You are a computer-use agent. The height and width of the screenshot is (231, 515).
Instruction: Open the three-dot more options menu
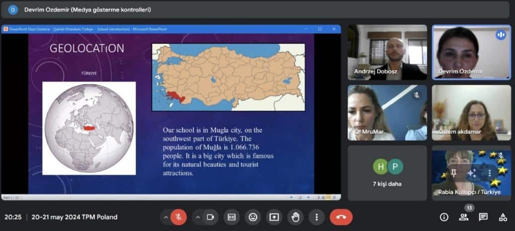(x=316, y=217)
